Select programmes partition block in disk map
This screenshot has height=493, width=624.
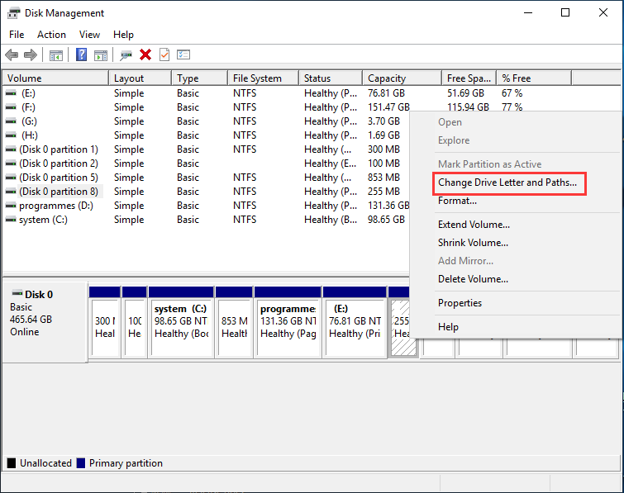(288, 322)
